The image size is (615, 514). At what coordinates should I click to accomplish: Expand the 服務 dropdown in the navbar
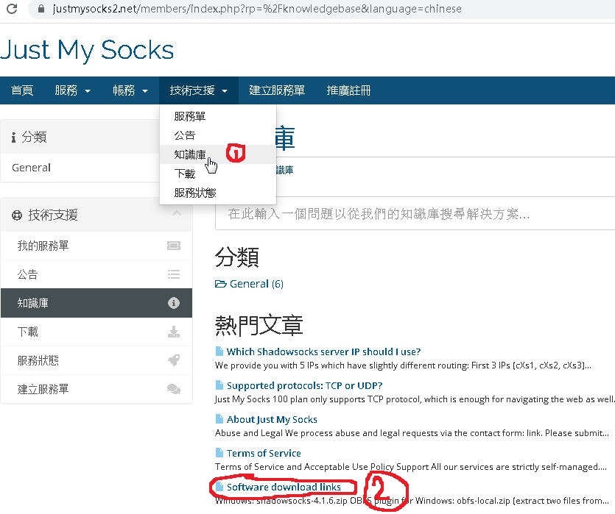(x=73, y=90)
